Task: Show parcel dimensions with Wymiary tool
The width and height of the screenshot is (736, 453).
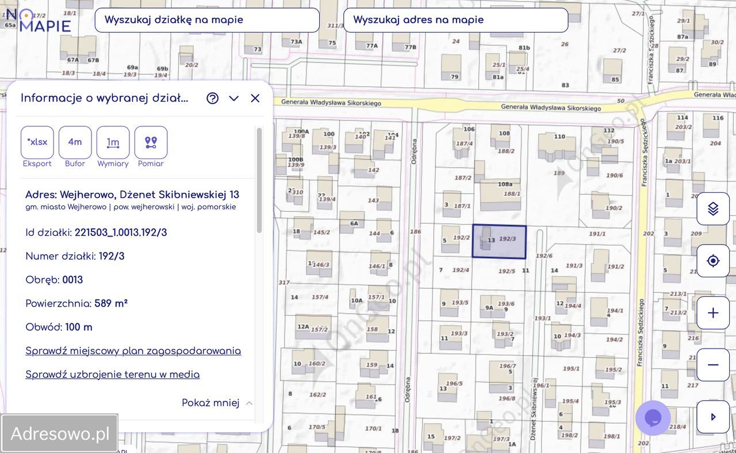Action: [113, 142]
